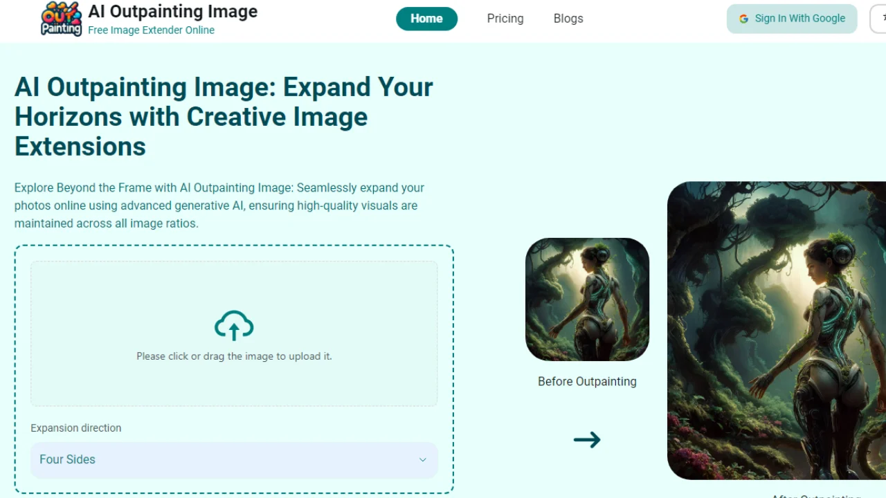The width and height of the screenshot is (886, 498).
Task: Click the rounded icon button at the top right edge
Action: click(880, 19)
